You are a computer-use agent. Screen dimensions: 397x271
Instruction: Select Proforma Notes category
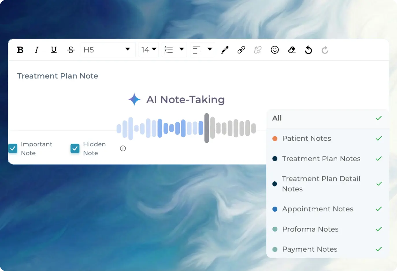[x=310, y=229]
